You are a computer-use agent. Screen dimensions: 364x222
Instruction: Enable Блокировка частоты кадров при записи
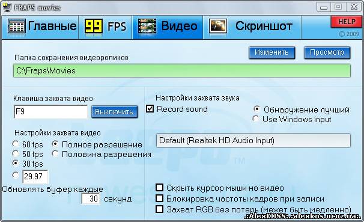(x=160, y=199)
